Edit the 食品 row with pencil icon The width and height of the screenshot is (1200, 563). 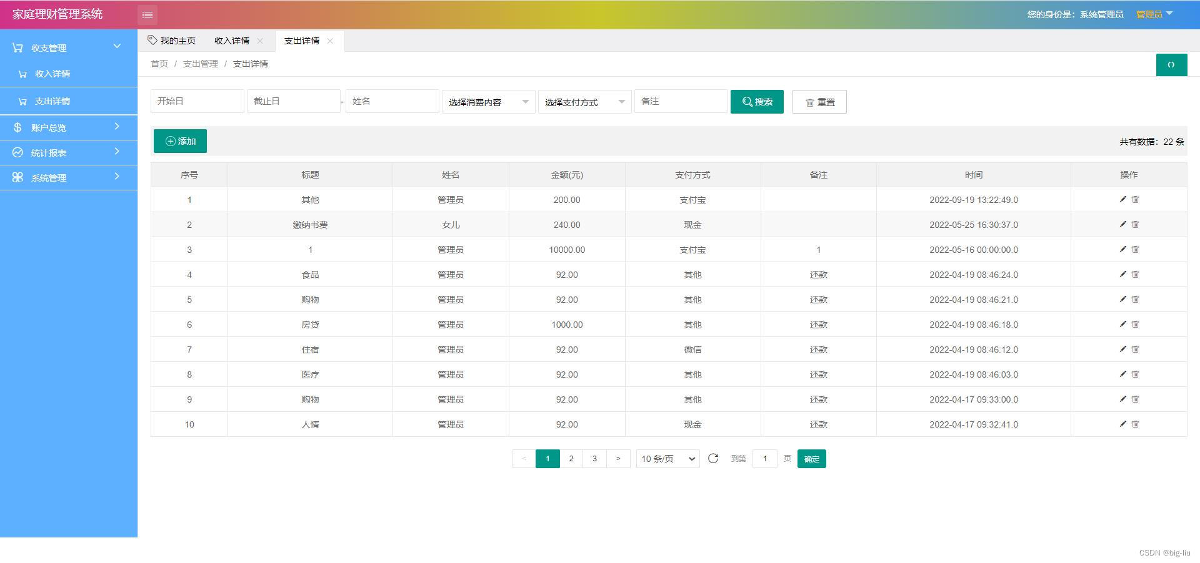tap(1122, 274)
